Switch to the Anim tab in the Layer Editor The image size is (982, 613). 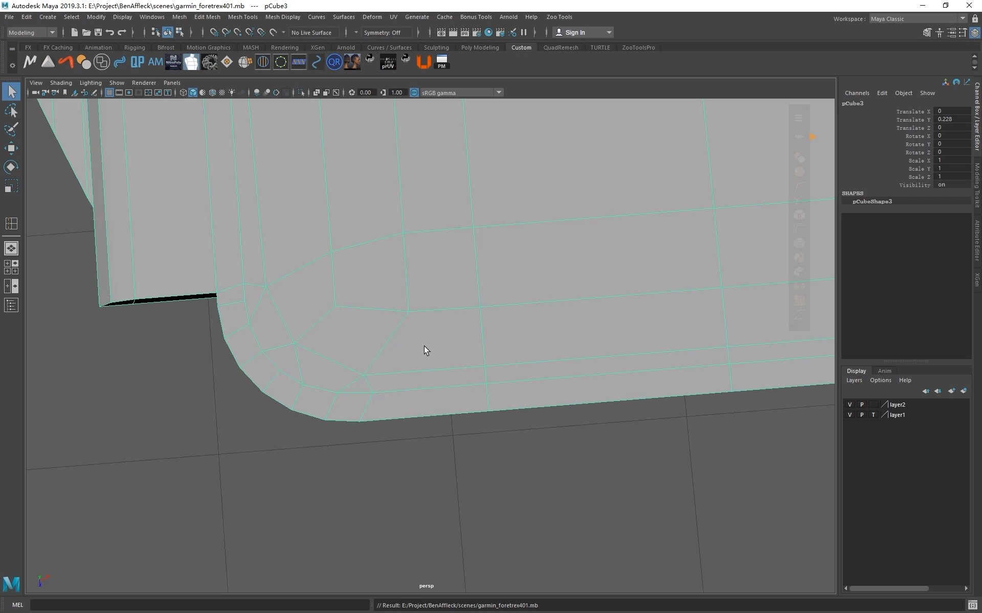coord(885,371)
